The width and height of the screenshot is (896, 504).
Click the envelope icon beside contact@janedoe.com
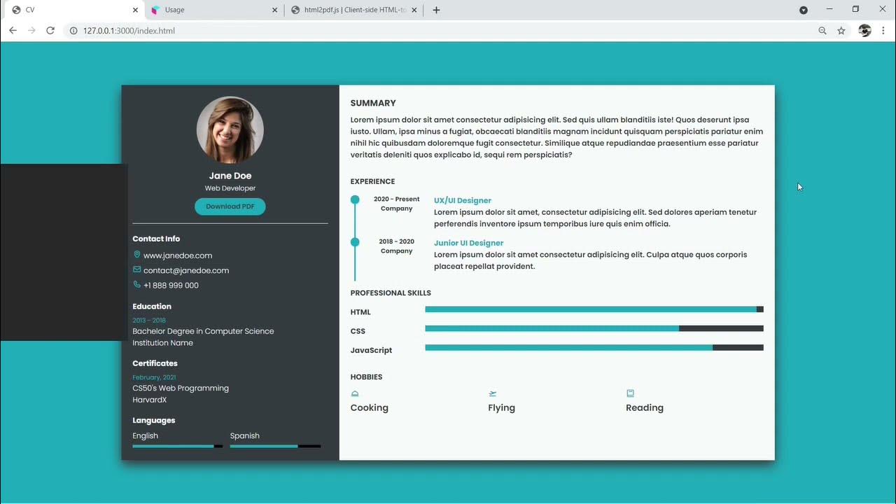click(x=136, y=269)
